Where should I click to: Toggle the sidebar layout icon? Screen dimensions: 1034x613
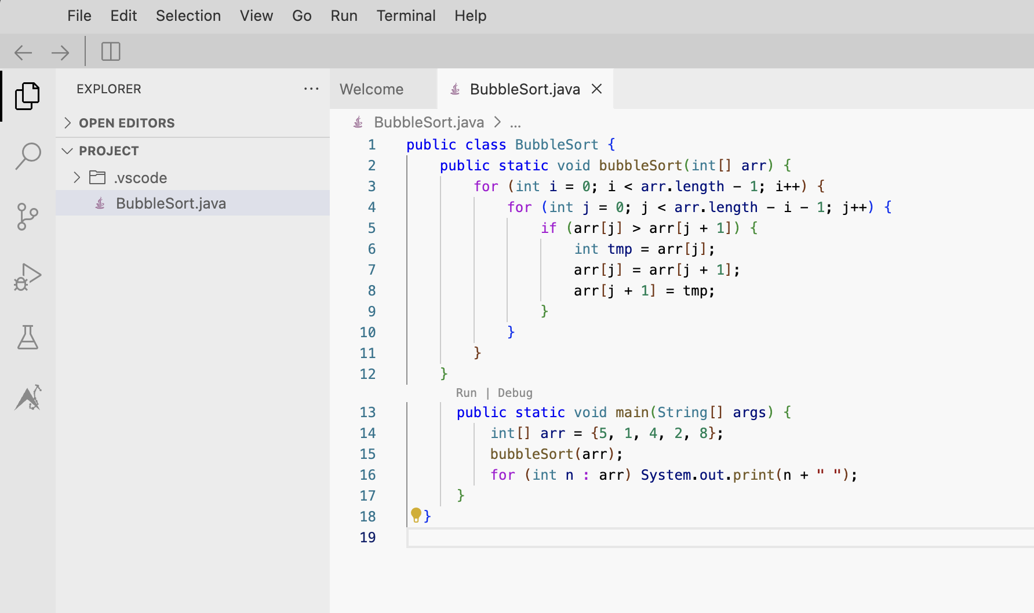click(x=111, y=52)
